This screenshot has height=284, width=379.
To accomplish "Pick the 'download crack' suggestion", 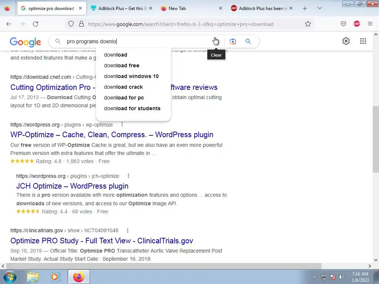I will 133,87.
